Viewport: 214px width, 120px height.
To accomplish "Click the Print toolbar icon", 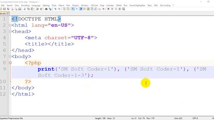I will pos(20,9).
